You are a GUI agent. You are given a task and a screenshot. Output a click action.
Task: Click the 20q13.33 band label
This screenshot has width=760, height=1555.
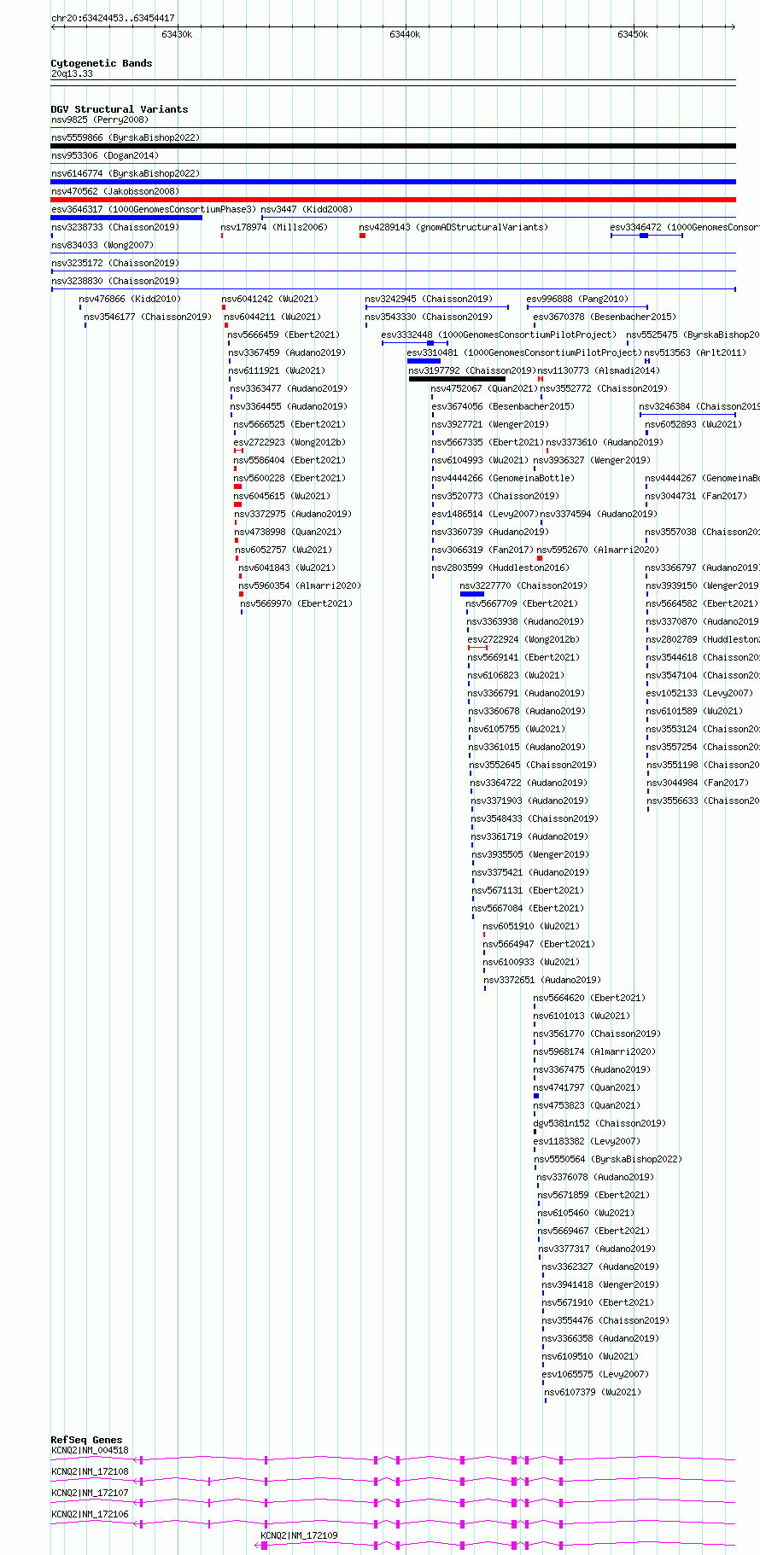pos(72,73)
